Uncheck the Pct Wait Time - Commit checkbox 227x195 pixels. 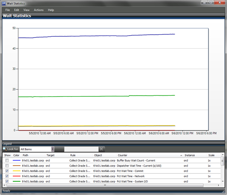point(7,171)
